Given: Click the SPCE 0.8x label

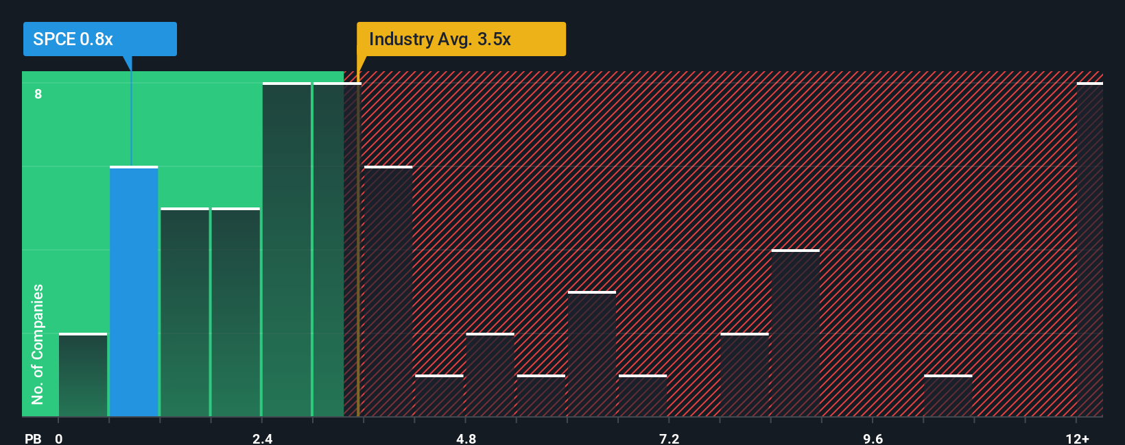Looking at the screenshot, I should click(x=99, y=39).
